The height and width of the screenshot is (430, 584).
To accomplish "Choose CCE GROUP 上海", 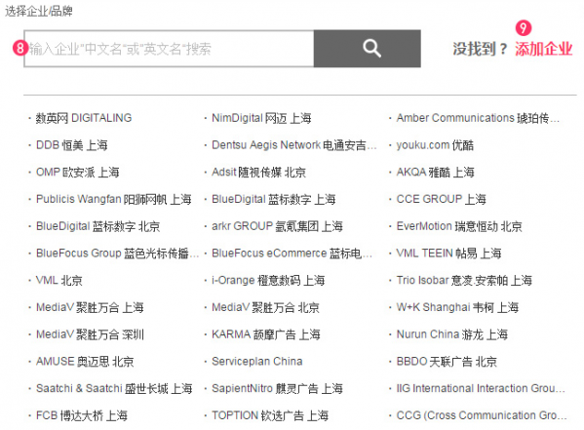I will click(x=442, y=199).
